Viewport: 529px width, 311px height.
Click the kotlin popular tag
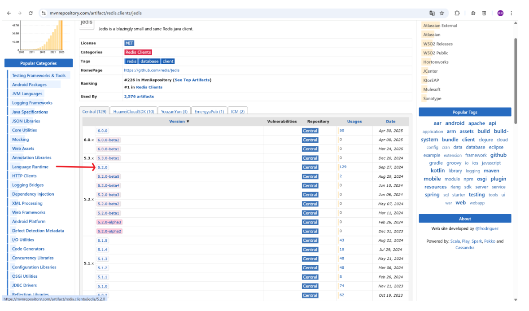[437, 171]
